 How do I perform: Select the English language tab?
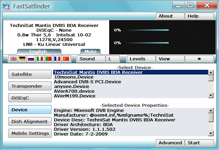39,52
